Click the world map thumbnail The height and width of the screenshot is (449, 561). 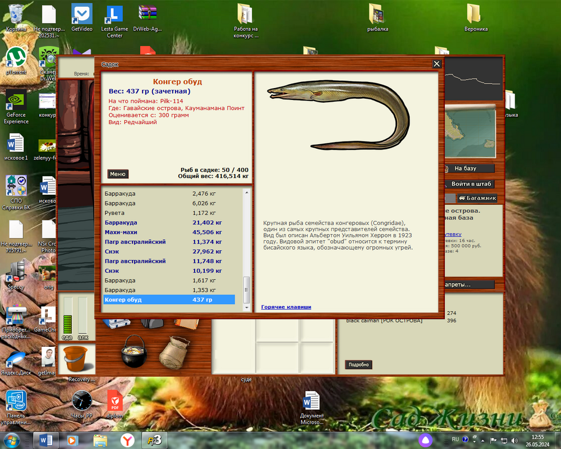(x=470, y=133)
